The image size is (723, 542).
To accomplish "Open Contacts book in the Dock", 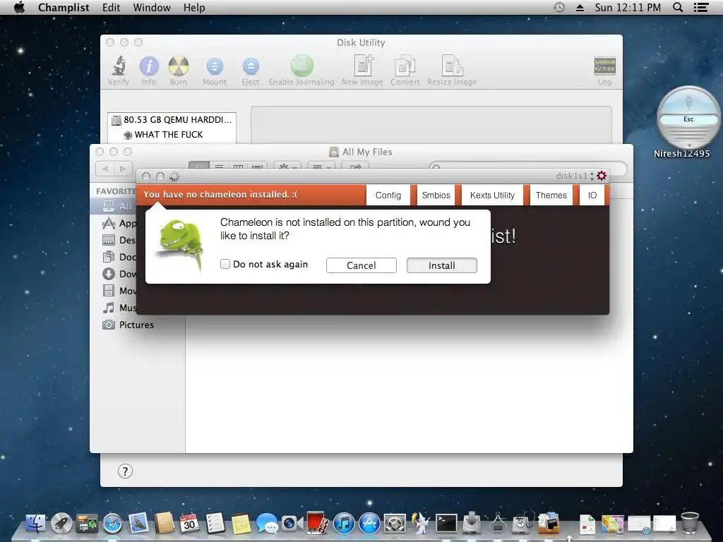I will (164, 524).
